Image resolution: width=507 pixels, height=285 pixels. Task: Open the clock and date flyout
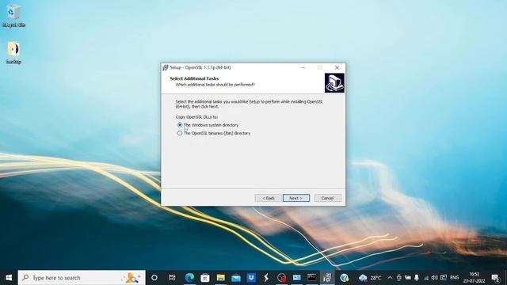(x=474, y=278)
